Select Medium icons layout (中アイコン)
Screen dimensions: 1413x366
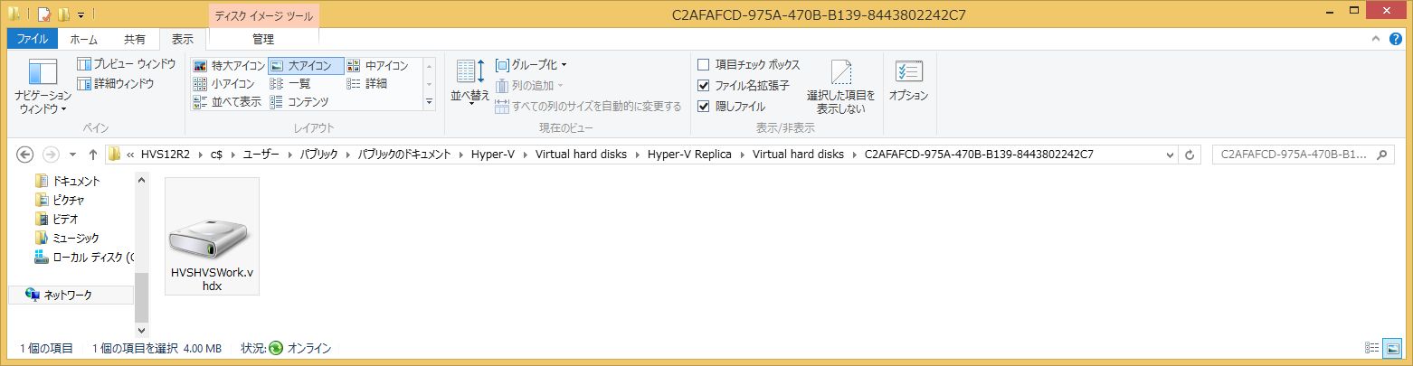point(377,66)
